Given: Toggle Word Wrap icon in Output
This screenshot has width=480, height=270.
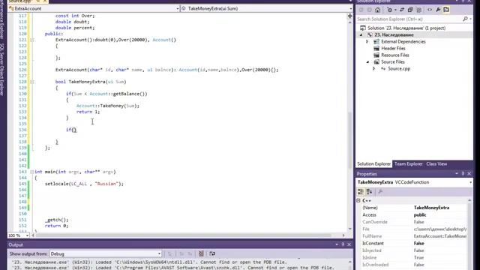Looking at the screenshot, I should pyautogui.click(x=212, y=253).
